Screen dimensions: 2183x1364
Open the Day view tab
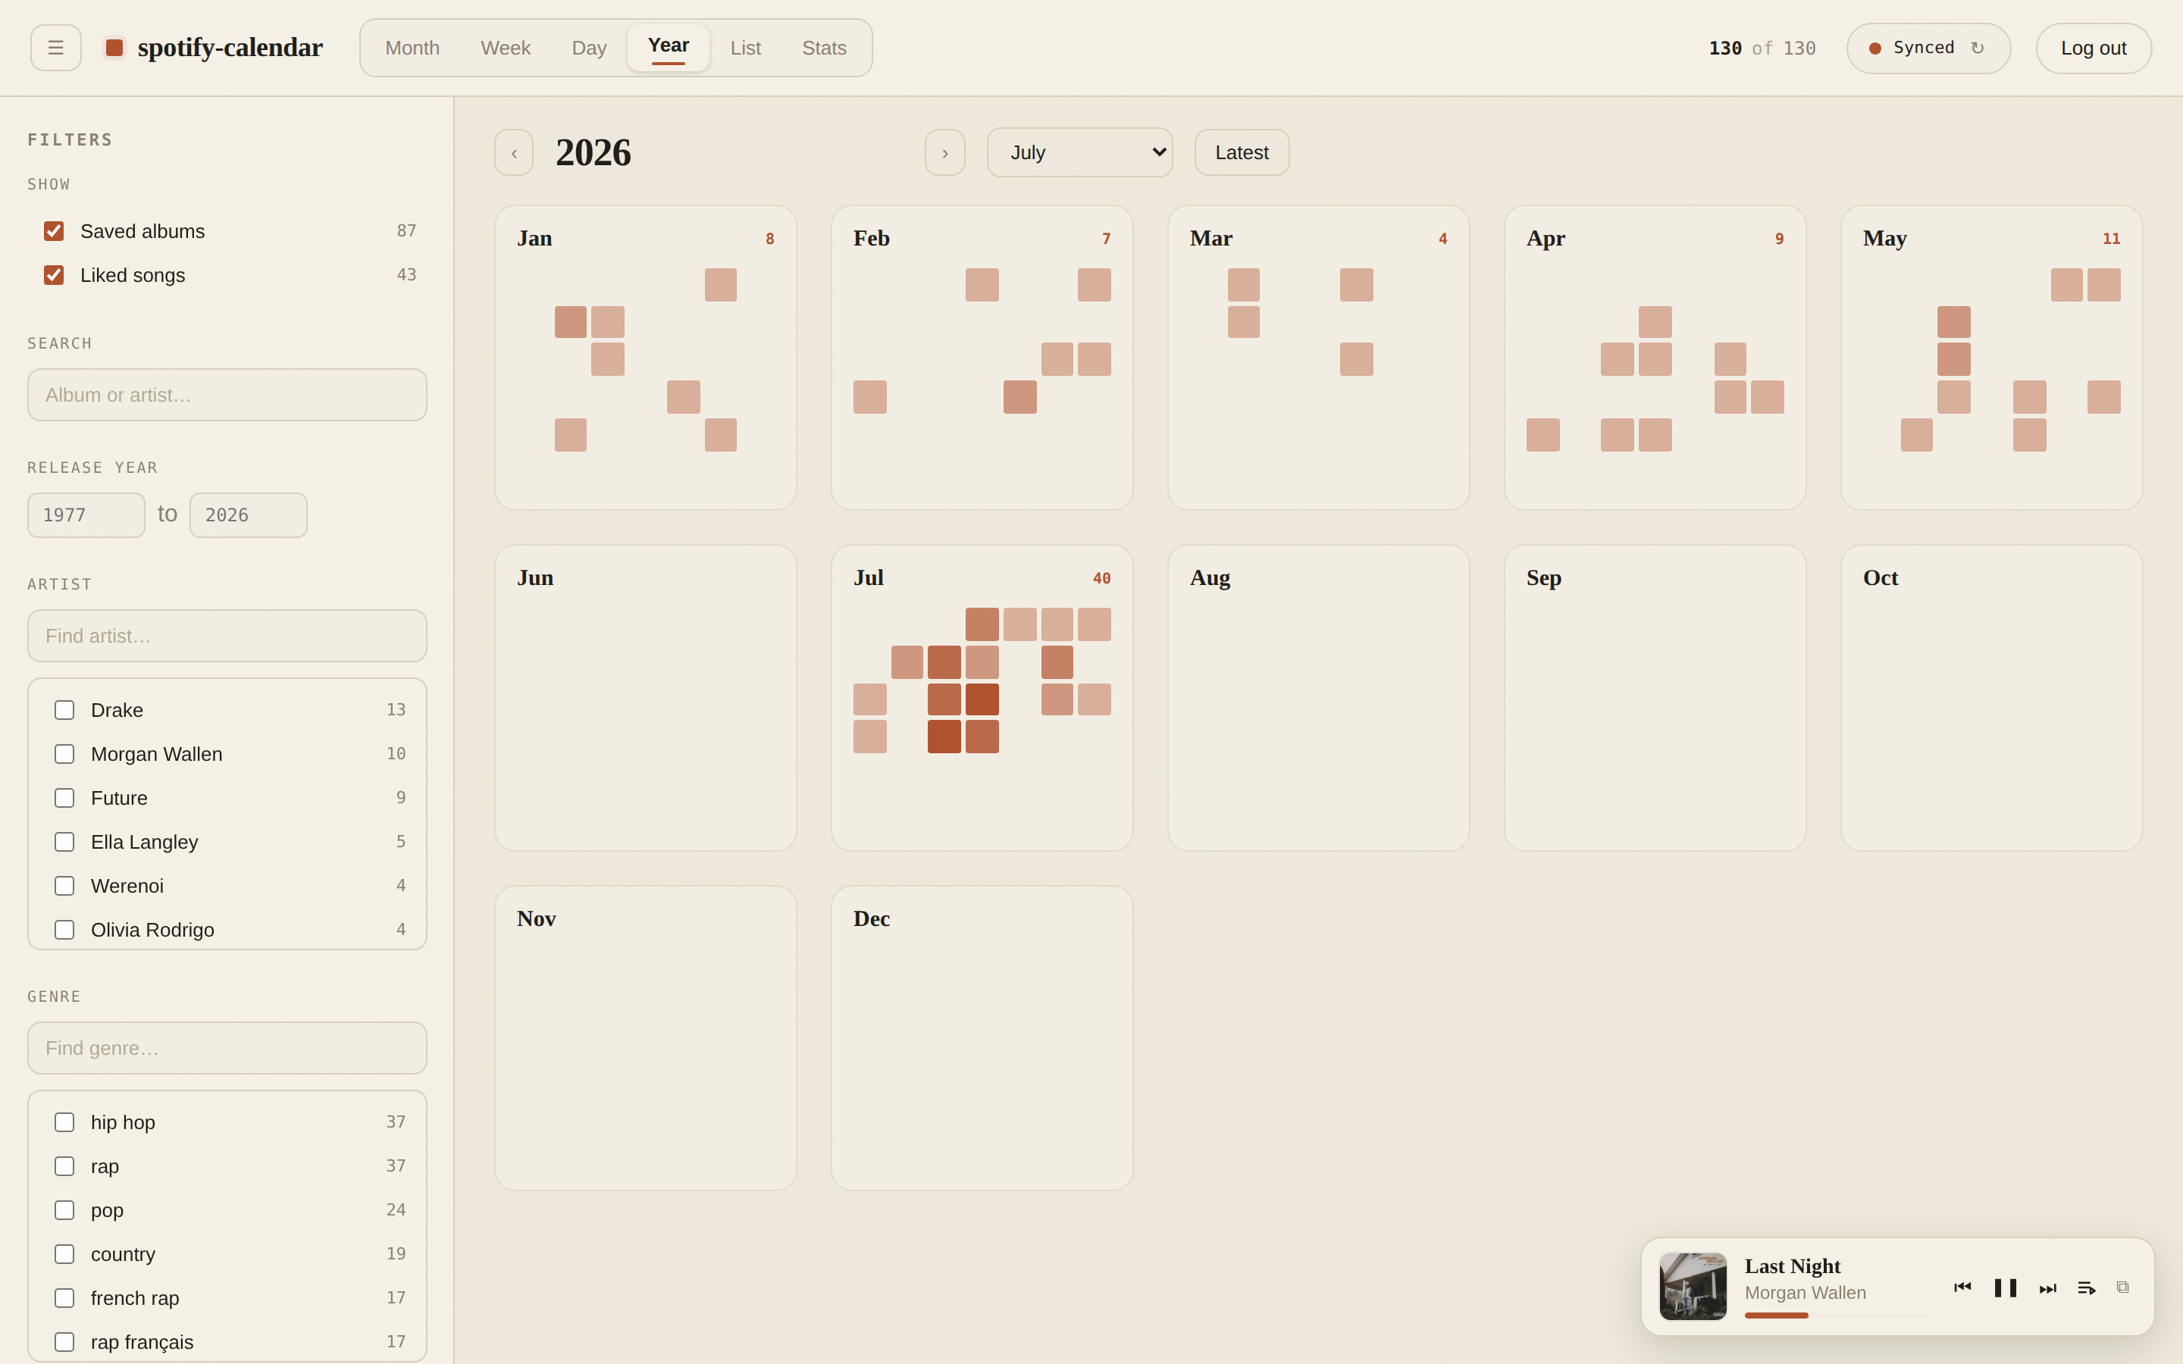coord(589,48)
